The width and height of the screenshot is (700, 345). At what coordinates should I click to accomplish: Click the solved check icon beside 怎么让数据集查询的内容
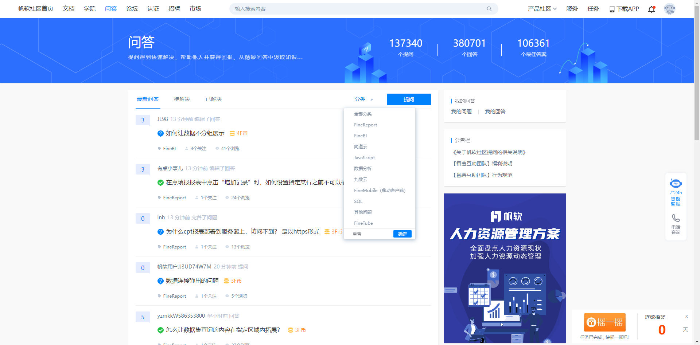pyautogui.click(x=160, y=330)
